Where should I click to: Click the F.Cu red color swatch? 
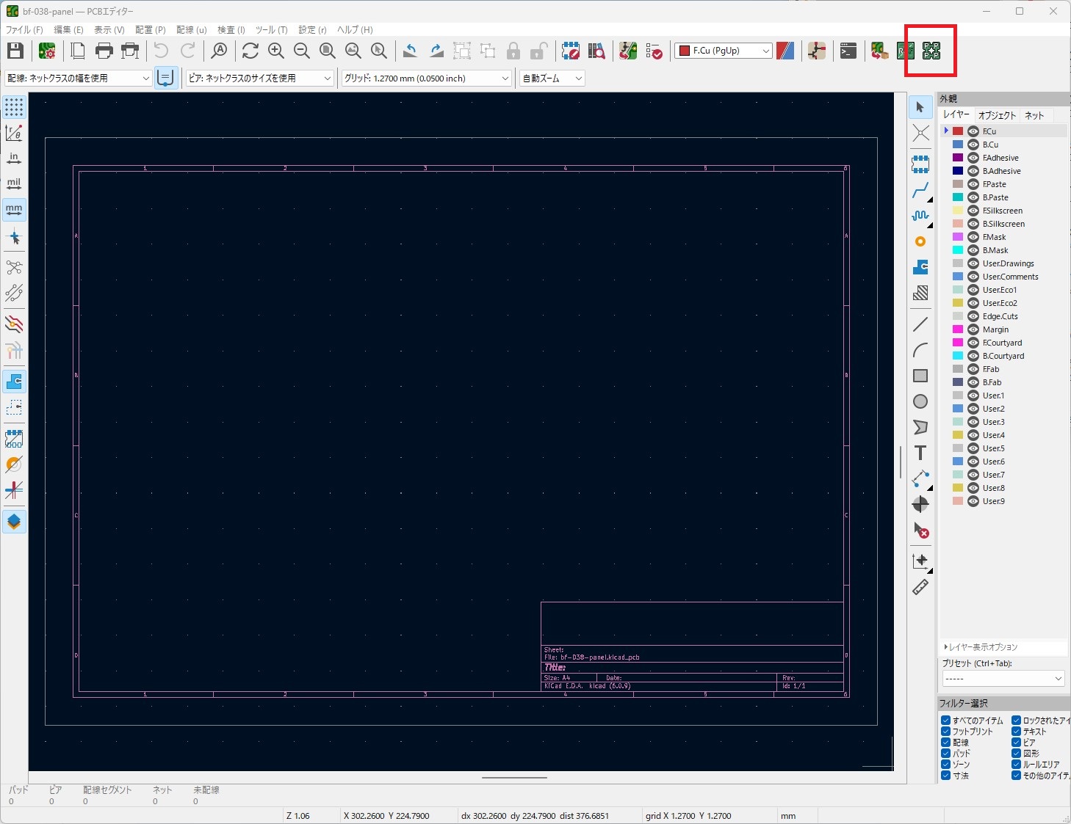pyautogui.click(x=957, y=131)
